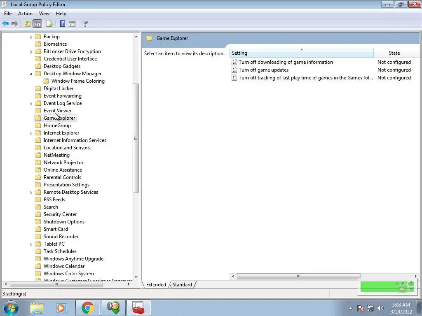Image resolution: width=422 pixels, height=316 pixels.
Task: Select Turn off downloading of game information
Action: click(286, 62)
